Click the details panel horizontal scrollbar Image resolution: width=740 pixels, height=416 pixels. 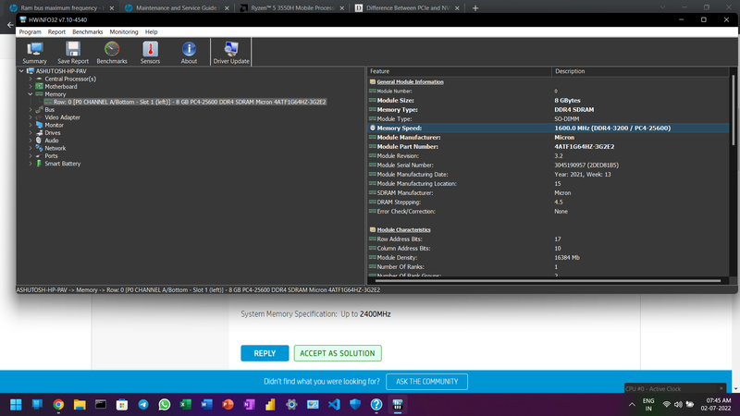[x=548, y=281]
